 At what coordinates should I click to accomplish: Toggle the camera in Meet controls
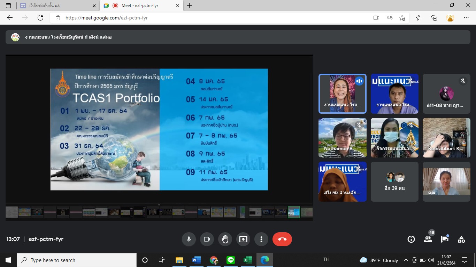point(207,239)
